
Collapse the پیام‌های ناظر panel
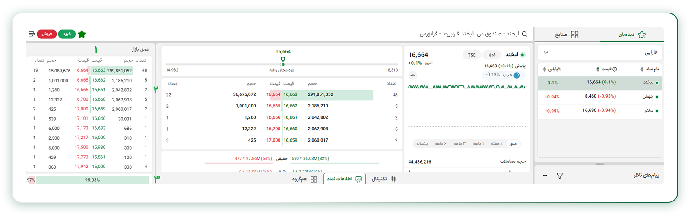pyautogui.click(x=545, y=176)
